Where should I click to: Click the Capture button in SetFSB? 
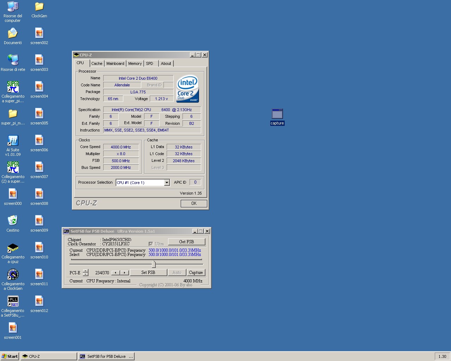196,273
